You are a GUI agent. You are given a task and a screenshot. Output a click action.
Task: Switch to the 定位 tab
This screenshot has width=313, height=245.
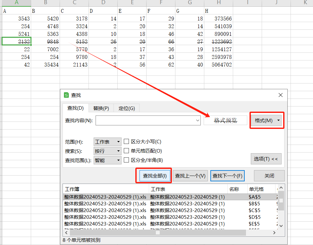click(126, 108)
